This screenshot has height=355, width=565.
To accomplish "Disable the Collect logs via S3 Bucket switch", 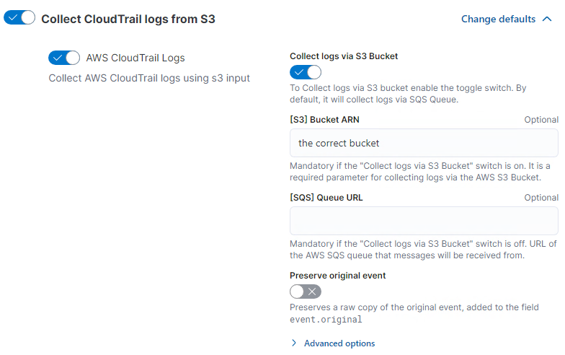I will coord(305,72).
